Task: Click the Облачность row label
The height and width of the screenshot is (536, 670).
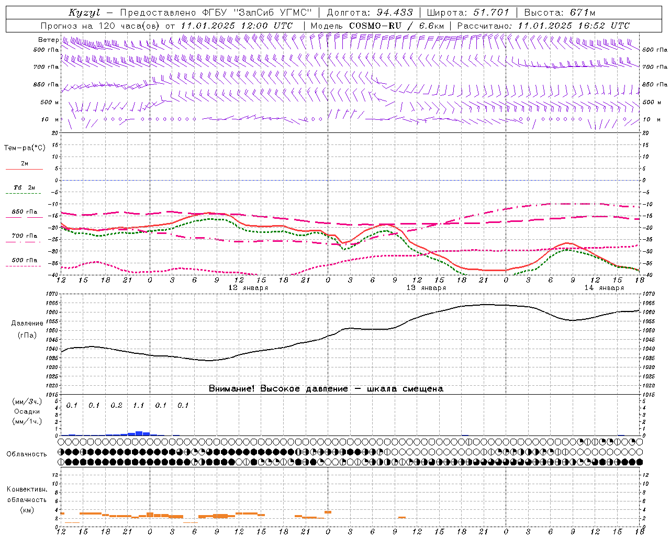Action: click(x=27, y=454)
